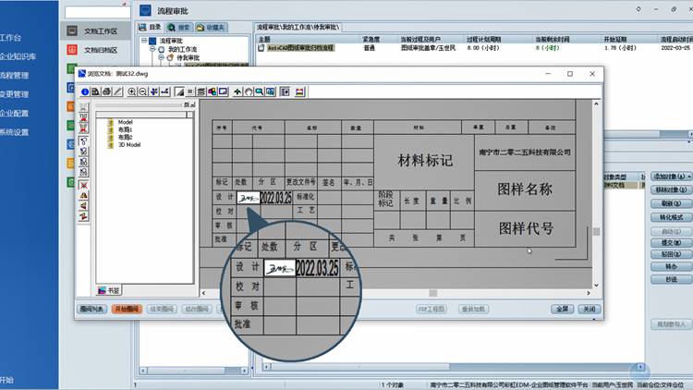
Task: Open the 添加对象 dropdown button
Action: point(671,176)
